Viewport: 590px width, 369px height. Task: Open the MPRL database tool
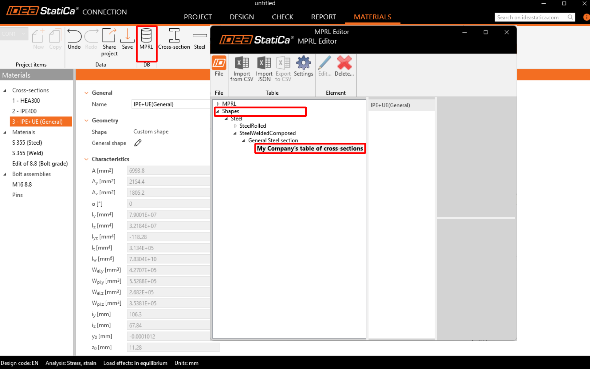(x=146, y=39)
